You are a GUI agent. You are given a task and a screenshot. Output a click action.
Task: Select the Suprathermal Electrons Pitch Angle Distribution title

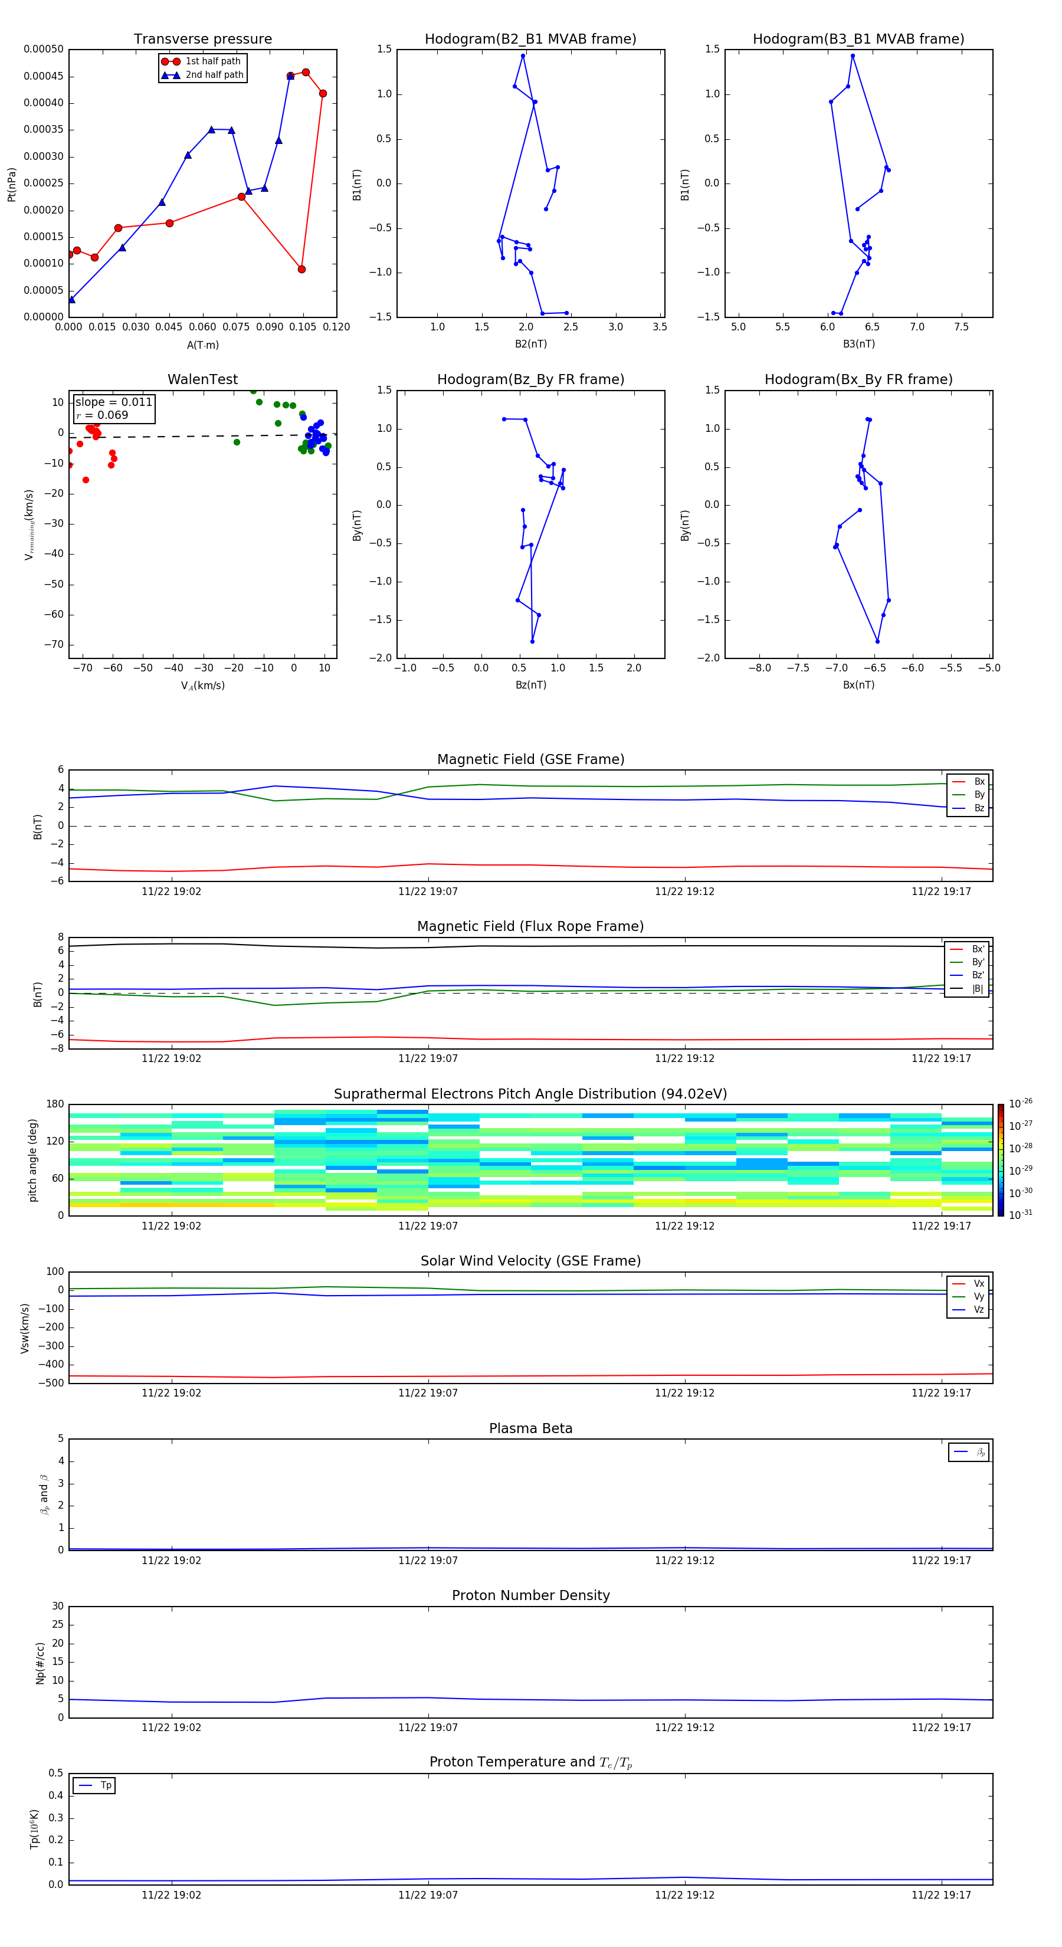click(530, 1094)
